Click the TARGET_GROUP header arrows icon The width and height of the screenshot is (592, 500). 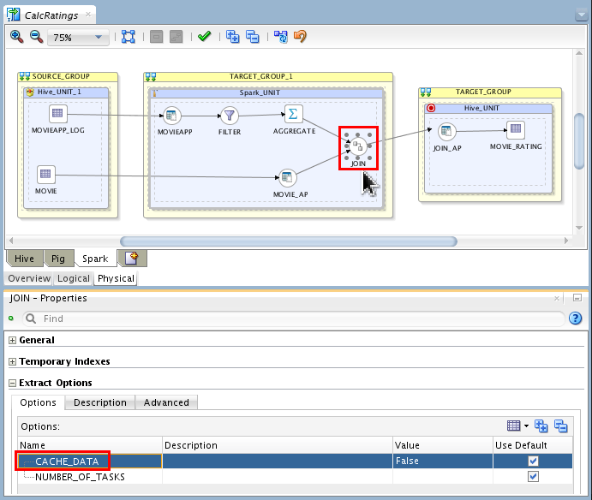[426, 92]
